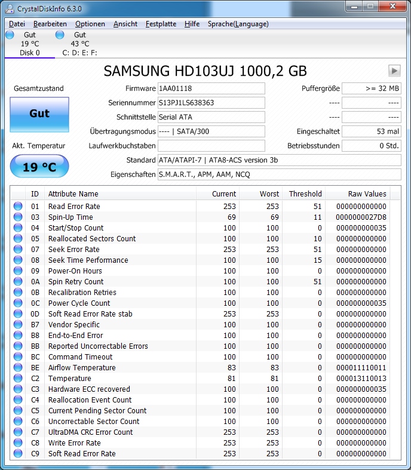Click the Puffergröße field >= 32 MB

coord(372,88)
